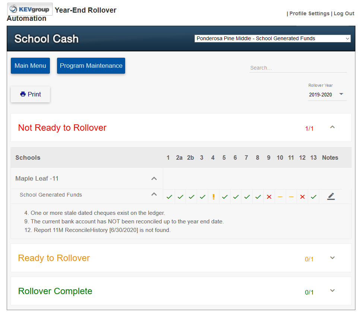358x312 pixels.
Task: Click the School Cash title
Action: (47, 39)
